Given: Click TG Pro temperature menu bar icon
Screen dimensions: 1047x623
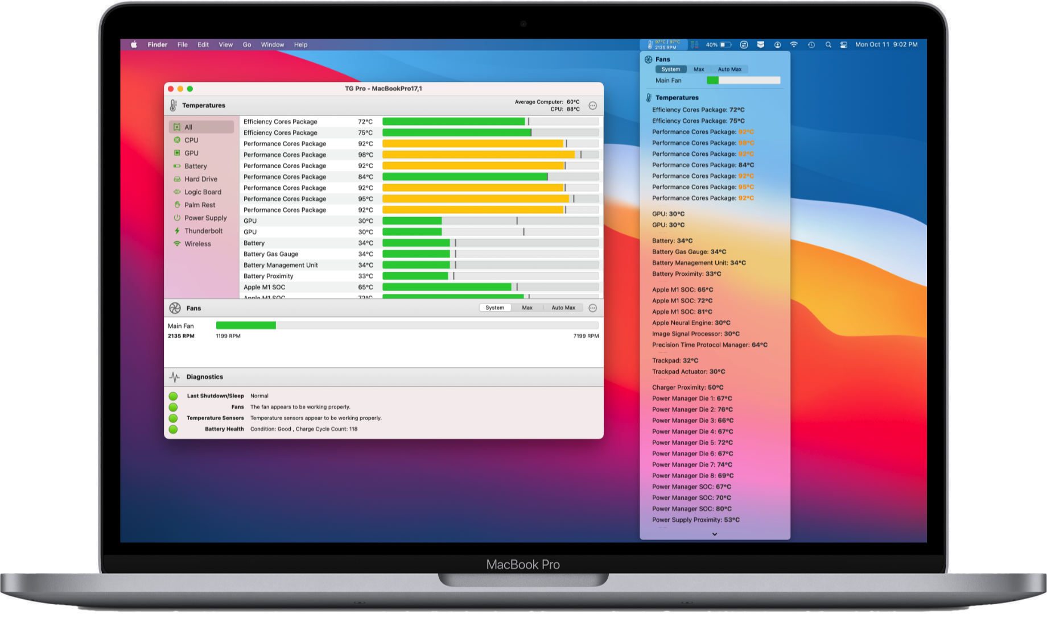Looking at the screenshot, I should coord(663,44).
